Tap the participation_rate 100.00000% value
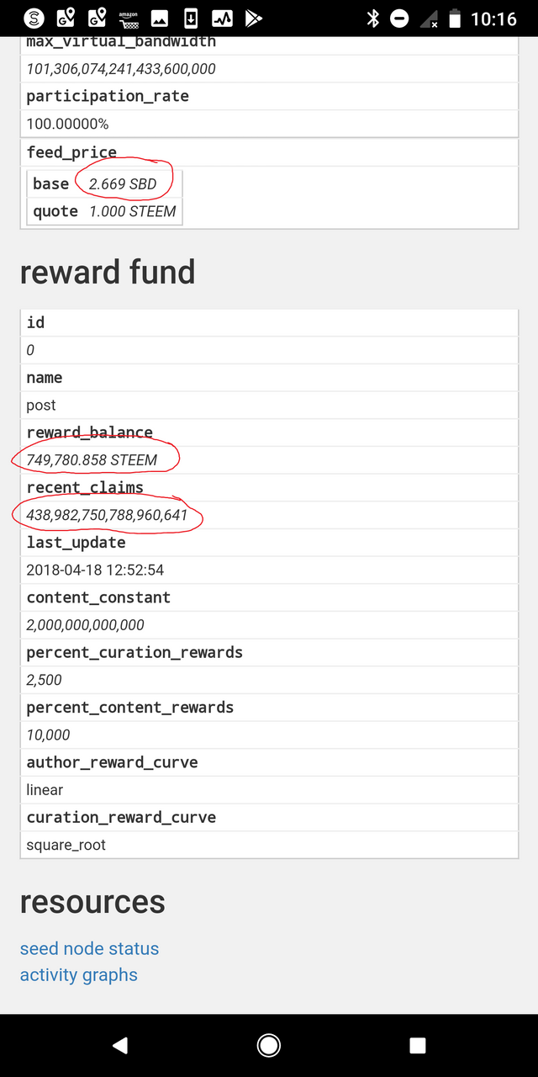Image resolution: width=538 pixels, height=1077 pixels. tap(68, 124)
